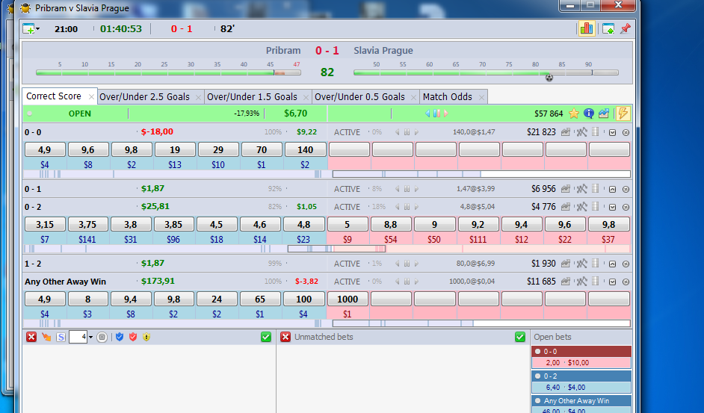
Task: Click the pause icon in OPEN bar
Action: [436, 114]
